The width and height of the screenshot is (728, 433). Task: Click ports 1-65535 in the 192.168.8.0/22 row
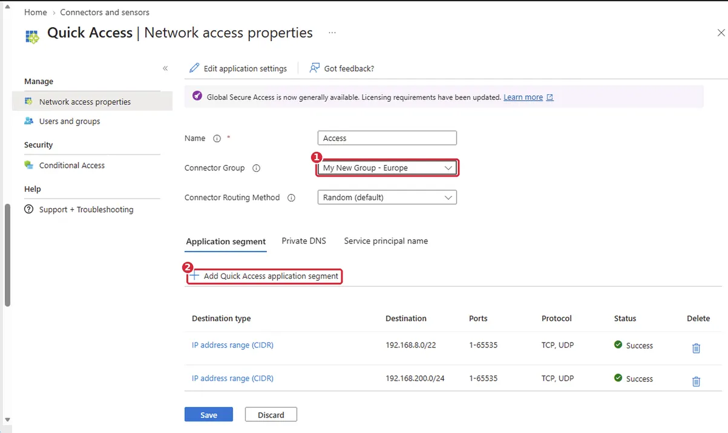[x=483, y=345]
